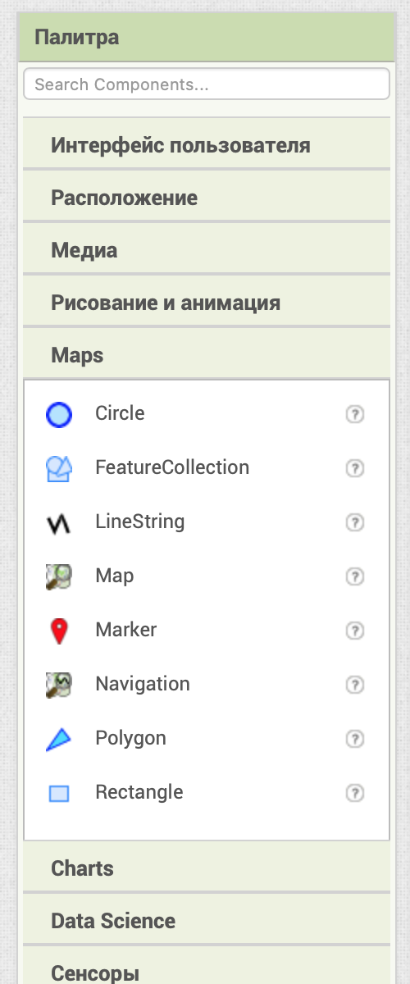Select the Circle component icon
Viewport: 410px width, 984px height.
(59, 415)
